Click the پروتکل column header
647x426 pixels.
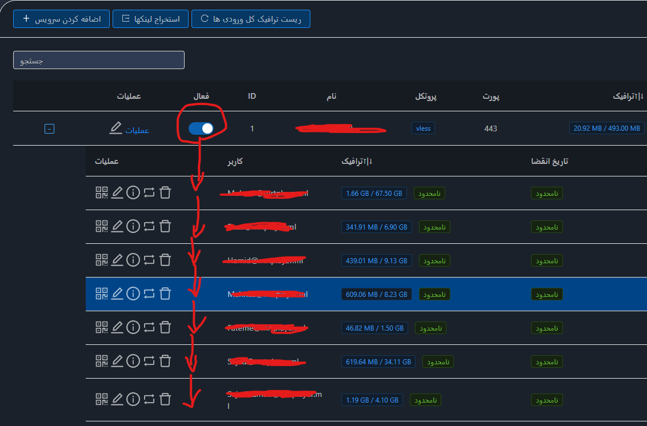click(x=426, y=97)
